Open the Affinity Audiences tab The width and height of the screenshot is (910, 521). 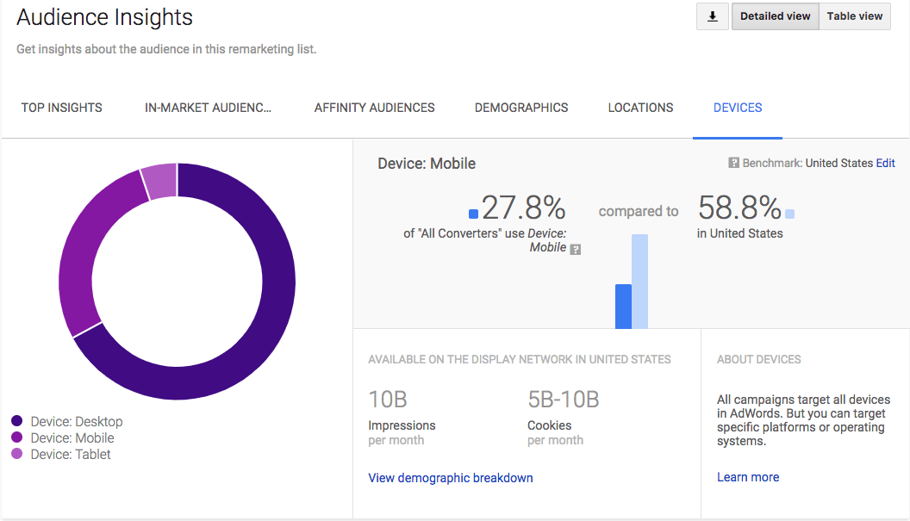374,107
